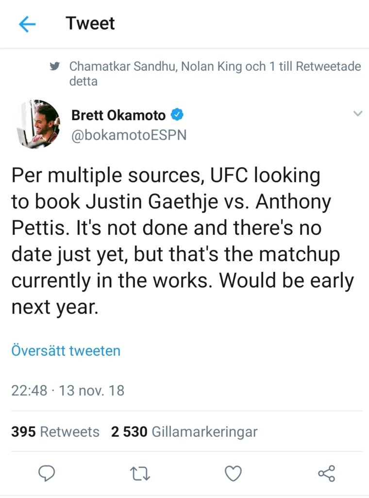This screenshot has width=369, height=498.
Task: Click the 22:48 · 13 nov. 18 timestamp
Action: click(67, 390)
